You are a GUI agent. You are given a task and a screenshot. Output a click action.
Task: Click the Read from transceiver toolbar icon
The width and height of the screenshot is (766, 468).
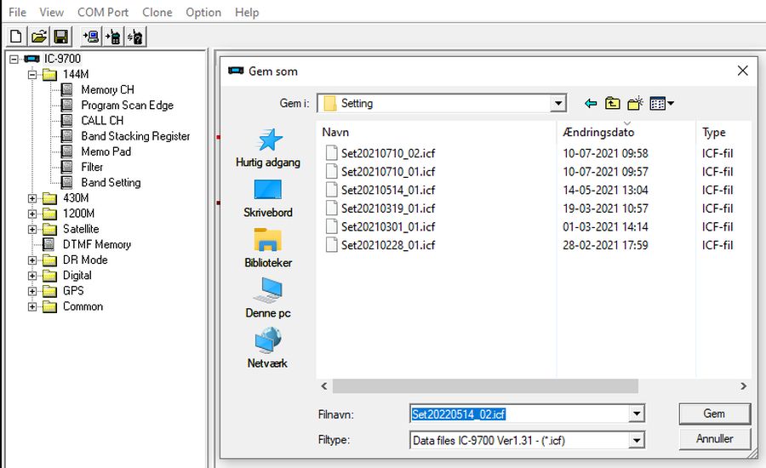[91, 37]
